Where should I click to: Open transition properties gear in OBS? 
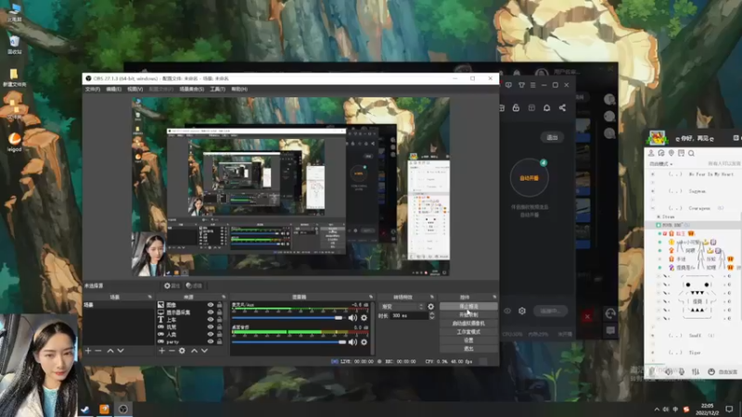pyautogui.click(x=430, y=307)
